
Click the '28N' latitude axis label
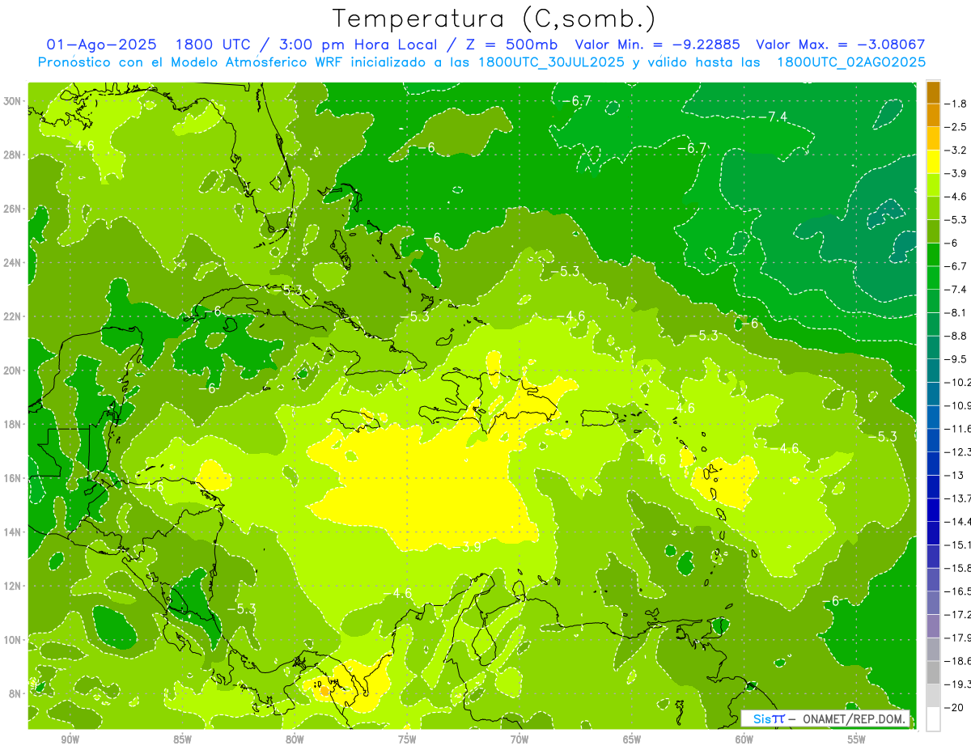click(x=14, y=155)
